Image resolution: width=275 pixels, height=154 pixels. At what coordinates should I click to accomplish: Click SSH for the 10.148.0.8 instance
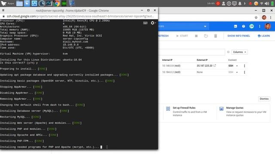click(x=231, y=65)
